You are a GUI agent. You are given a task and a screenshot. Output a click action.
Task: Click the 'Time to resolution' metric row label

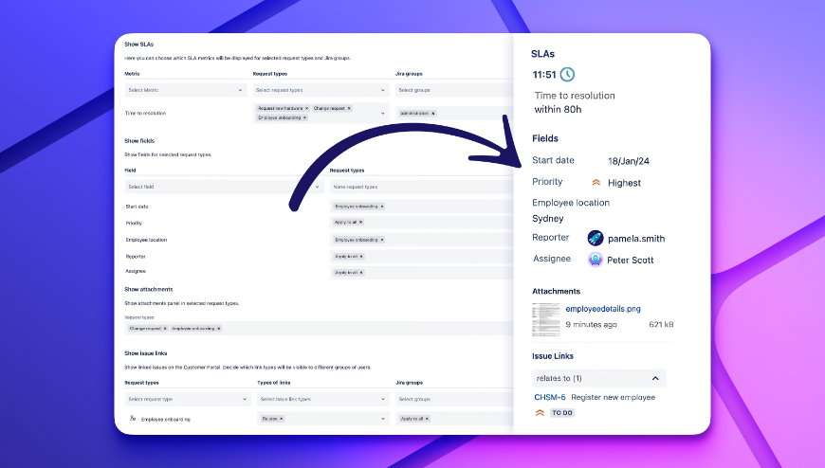coord(145,113)
